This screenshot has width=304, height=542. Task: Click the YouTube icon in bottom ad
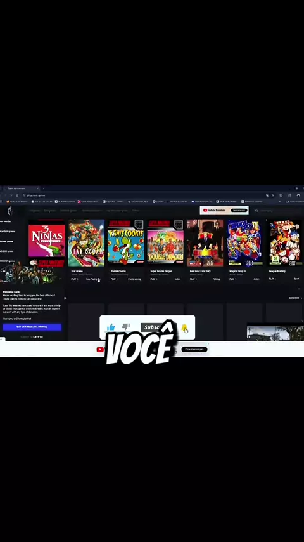pyautogui.click(x=100, y=350)
